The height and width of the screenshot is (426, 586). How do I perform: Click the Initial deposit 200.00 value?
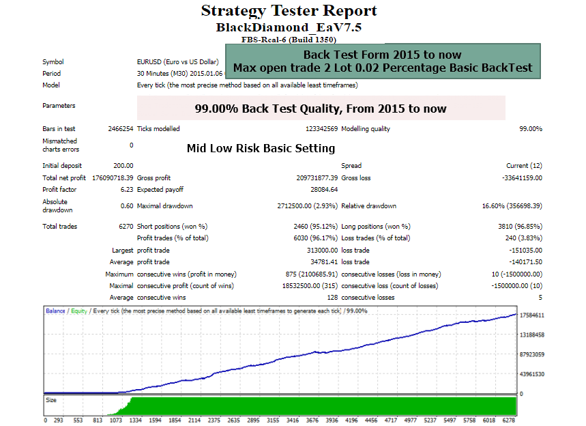coord(123,166)
